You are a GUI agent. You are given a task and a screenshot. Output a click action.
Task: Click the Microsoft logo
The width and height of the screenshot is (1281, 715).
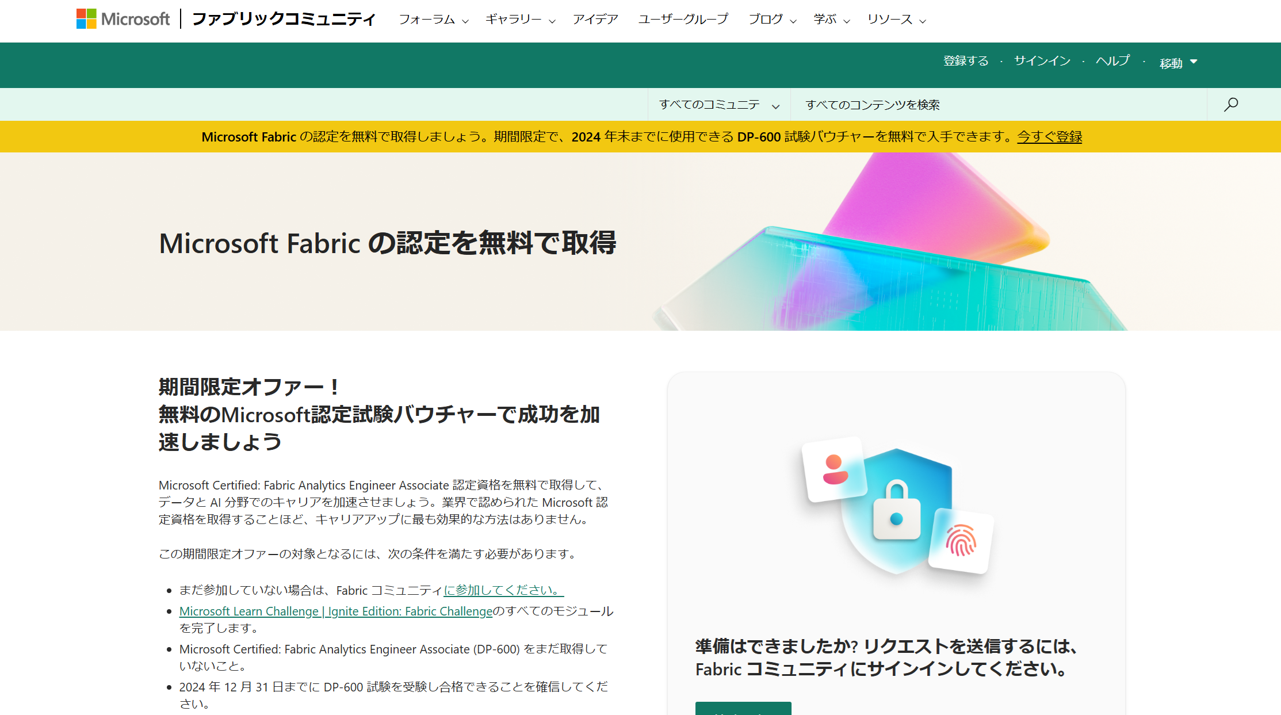tap(122, 19)
